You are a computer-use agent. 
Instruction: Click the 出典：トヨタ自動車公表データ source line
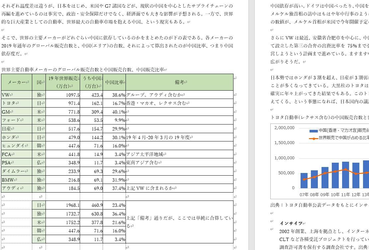coord(320,205)
